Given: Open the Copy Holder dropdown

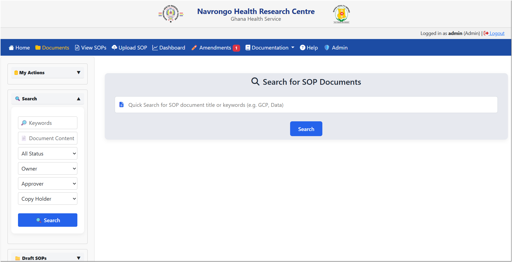Looking at the screenshot, I should pos(48,199).
